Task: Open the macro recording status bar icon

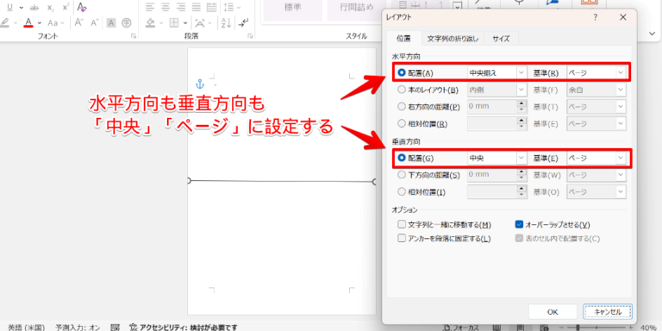Action: tap(116, 328)
